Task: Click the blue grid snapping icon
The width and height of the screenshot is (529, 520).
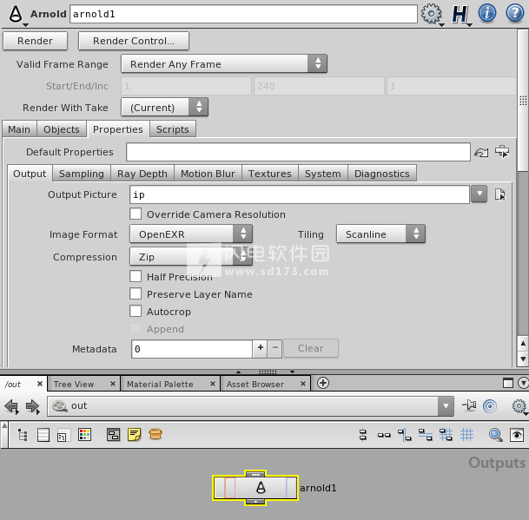Action: [467, 435]
